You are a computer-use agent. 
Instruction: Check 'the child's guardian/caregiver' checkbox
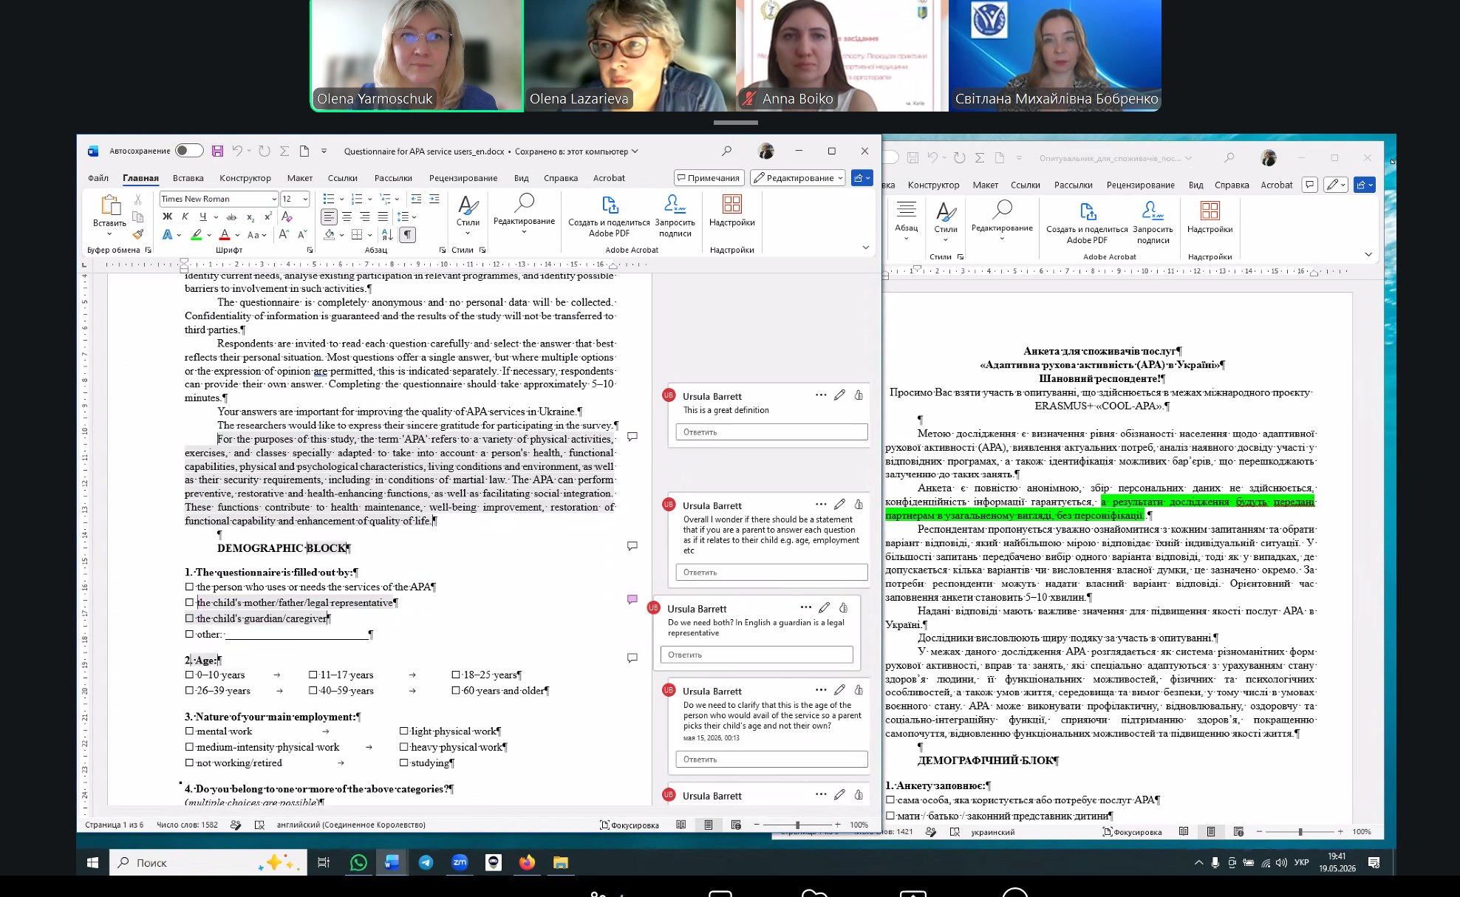pos(189,618)
